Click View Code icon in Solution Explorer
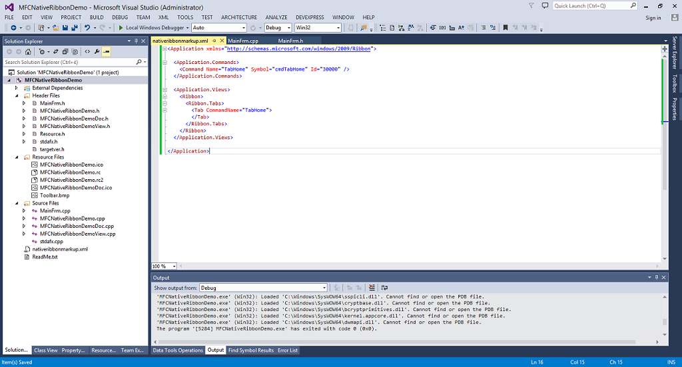The height and width of the screenshot is (367, 682). pyautogui.click(x=87, y=52)
